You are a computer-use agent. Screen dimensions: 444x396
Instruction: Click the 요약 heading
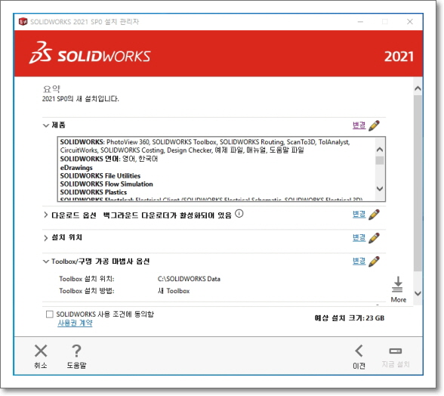(51, 89)
